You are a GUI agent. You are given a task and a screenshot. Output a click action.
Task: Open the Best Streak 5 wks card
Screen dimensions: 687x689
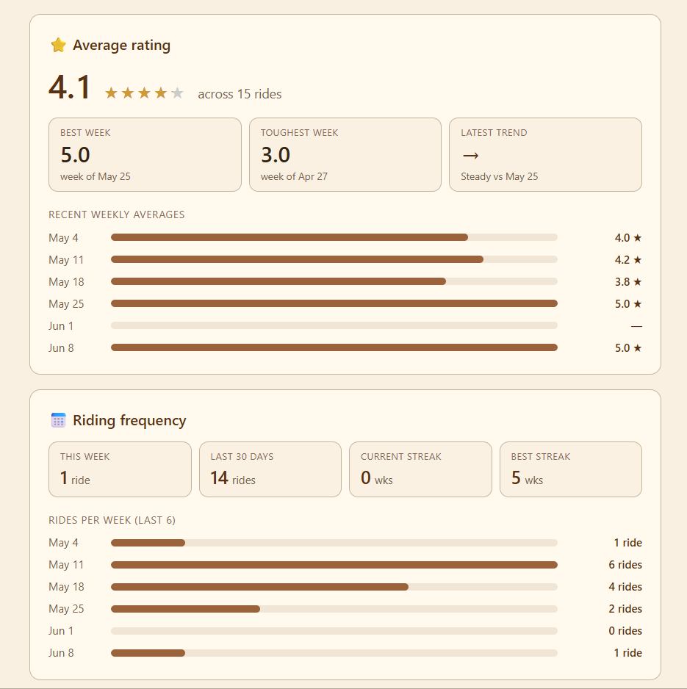point(571,469)
